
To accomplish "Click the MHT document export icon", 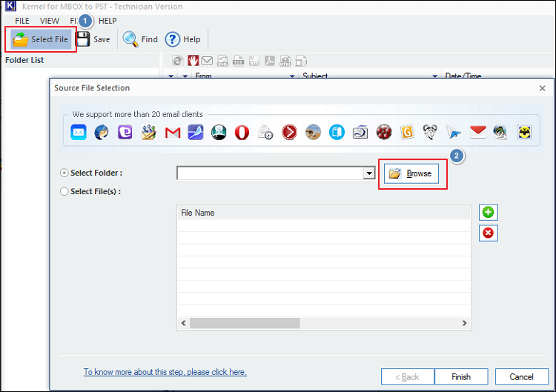I will [301, 61].
